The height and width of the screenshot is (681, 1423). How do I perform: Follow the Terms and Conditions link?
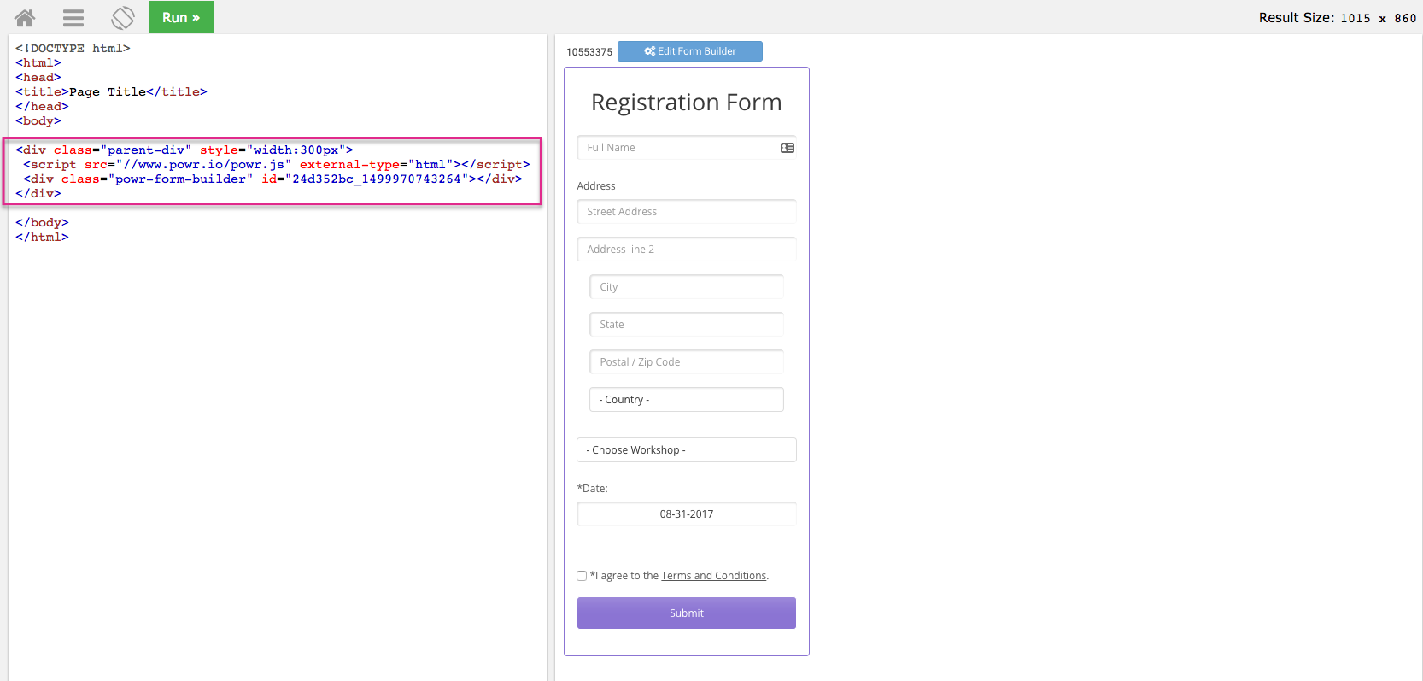(x=713, y=576)
